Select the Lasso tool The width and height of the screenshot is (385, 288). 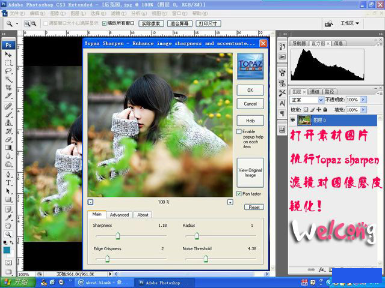tap(8, 71)
